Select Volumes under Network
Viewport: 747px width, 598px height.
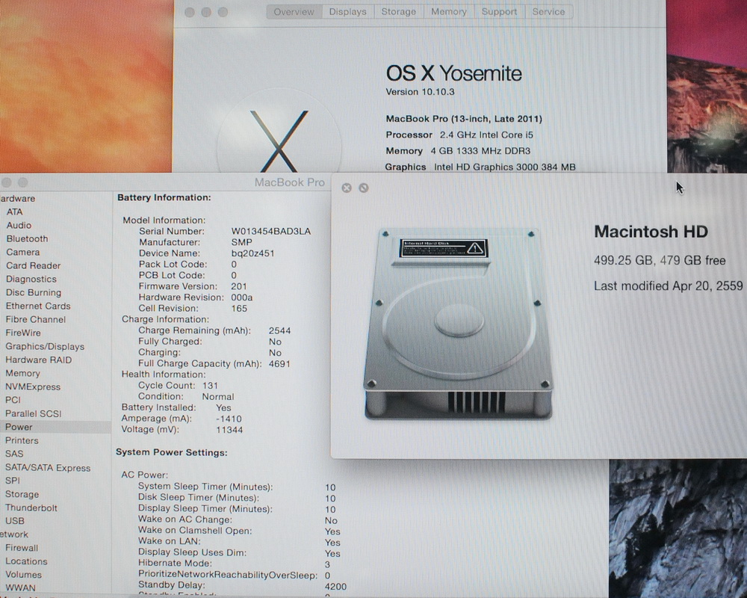click(23, 575)
